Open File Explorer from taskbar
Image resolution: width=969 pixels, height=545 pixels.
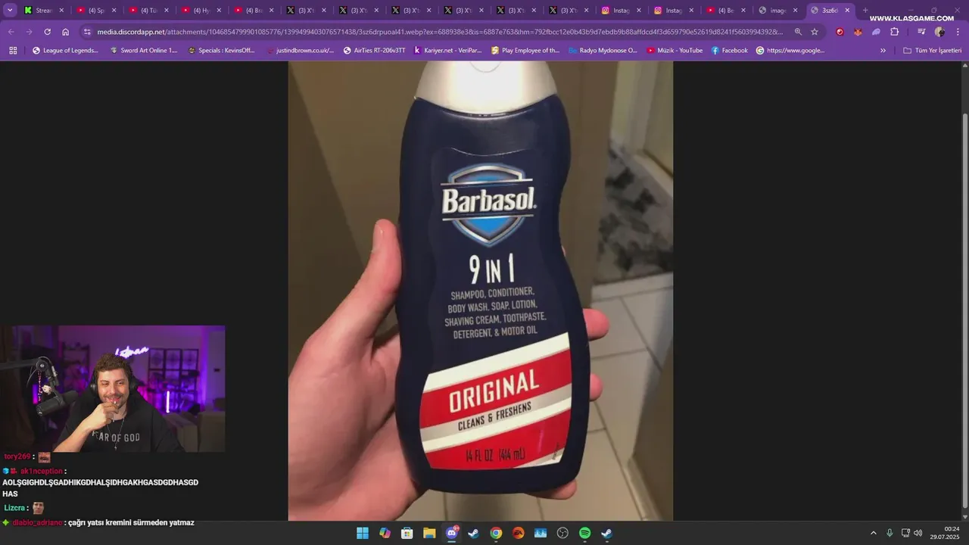pyautogui.click(x=429, y=533)
